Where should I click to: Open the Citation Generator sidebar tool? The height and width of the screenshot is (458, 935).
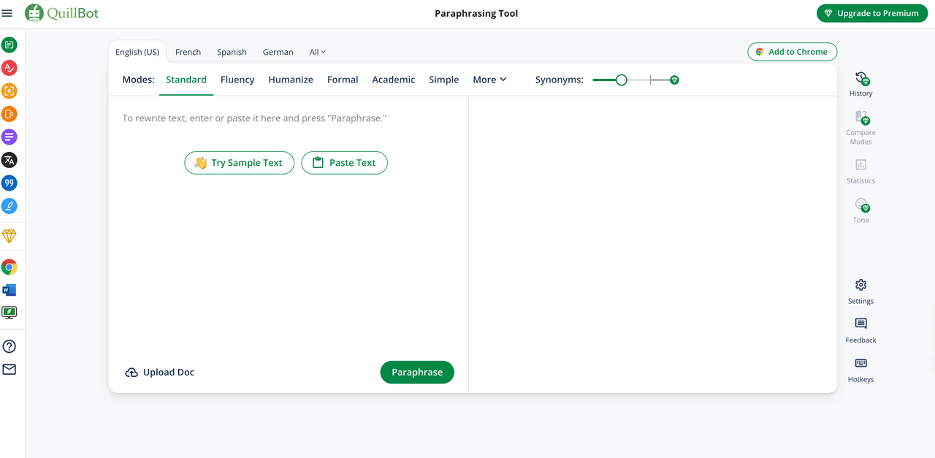9,183
